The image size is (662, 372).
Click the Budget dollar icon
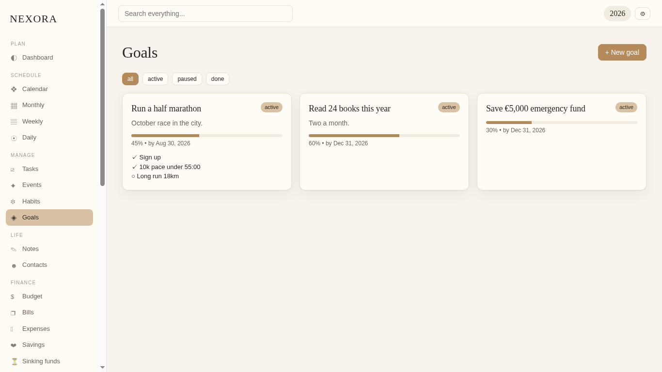click(14, 296)
